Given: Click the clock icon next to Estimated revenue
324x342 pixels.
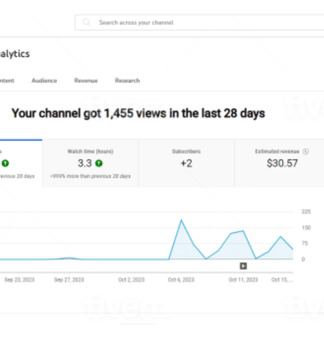Looking at the screenshot, I should pyautogui.click(x=306, y=152).
